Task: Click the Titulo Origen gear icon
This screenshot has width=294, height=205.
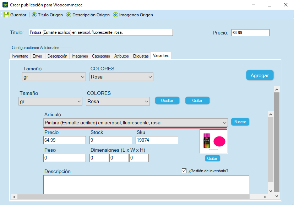Action: (34, 15)
